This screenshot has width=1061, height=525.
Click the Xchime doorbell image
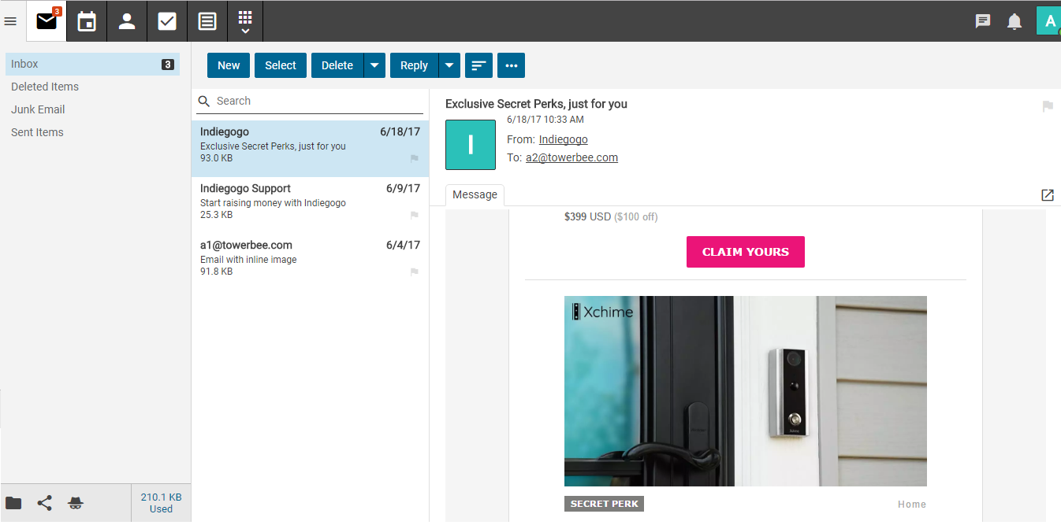(746, 391)
